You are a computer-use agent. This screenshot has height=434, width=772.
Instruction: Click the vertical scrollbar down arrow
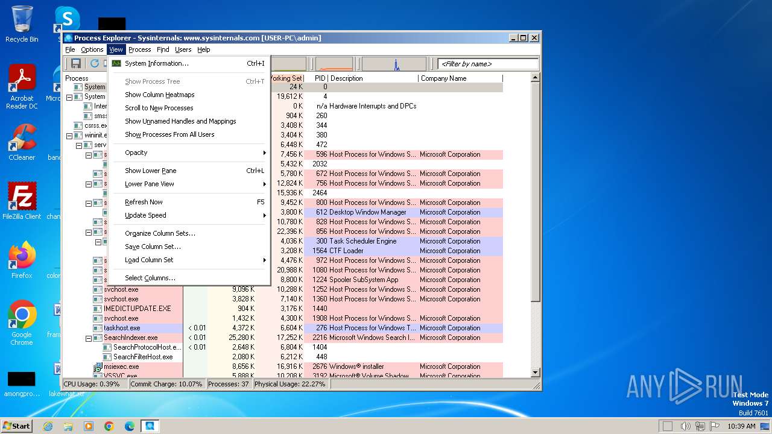pos(535,373)
